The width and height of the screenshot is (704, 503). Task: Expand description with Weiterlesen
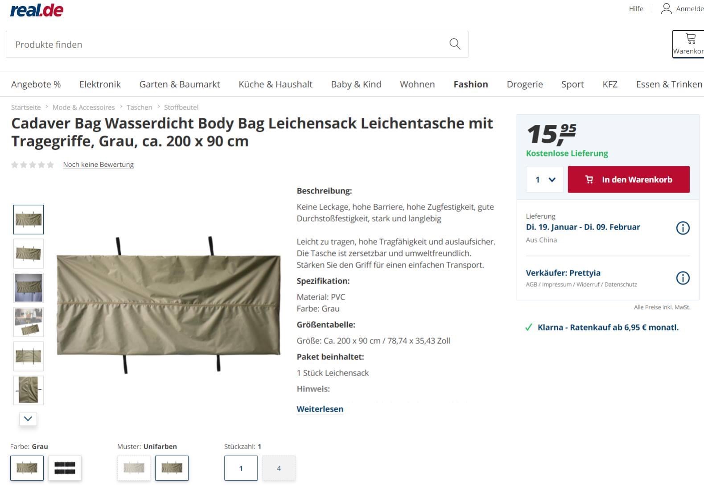(320, 409)
